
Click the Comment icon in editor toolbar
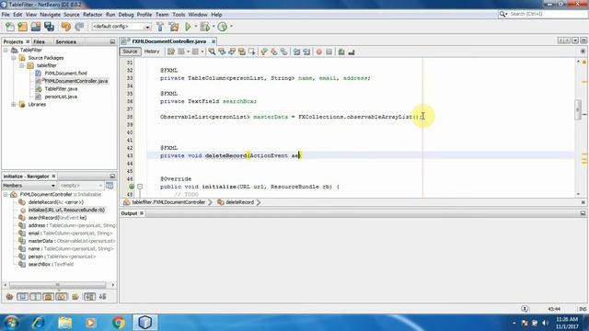coord(341,51)
